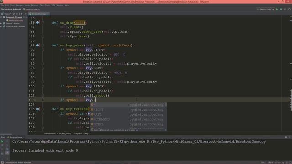Open Project panel gear settings icon
Viewport: 292px width, 164px height.
coord(21,14)
